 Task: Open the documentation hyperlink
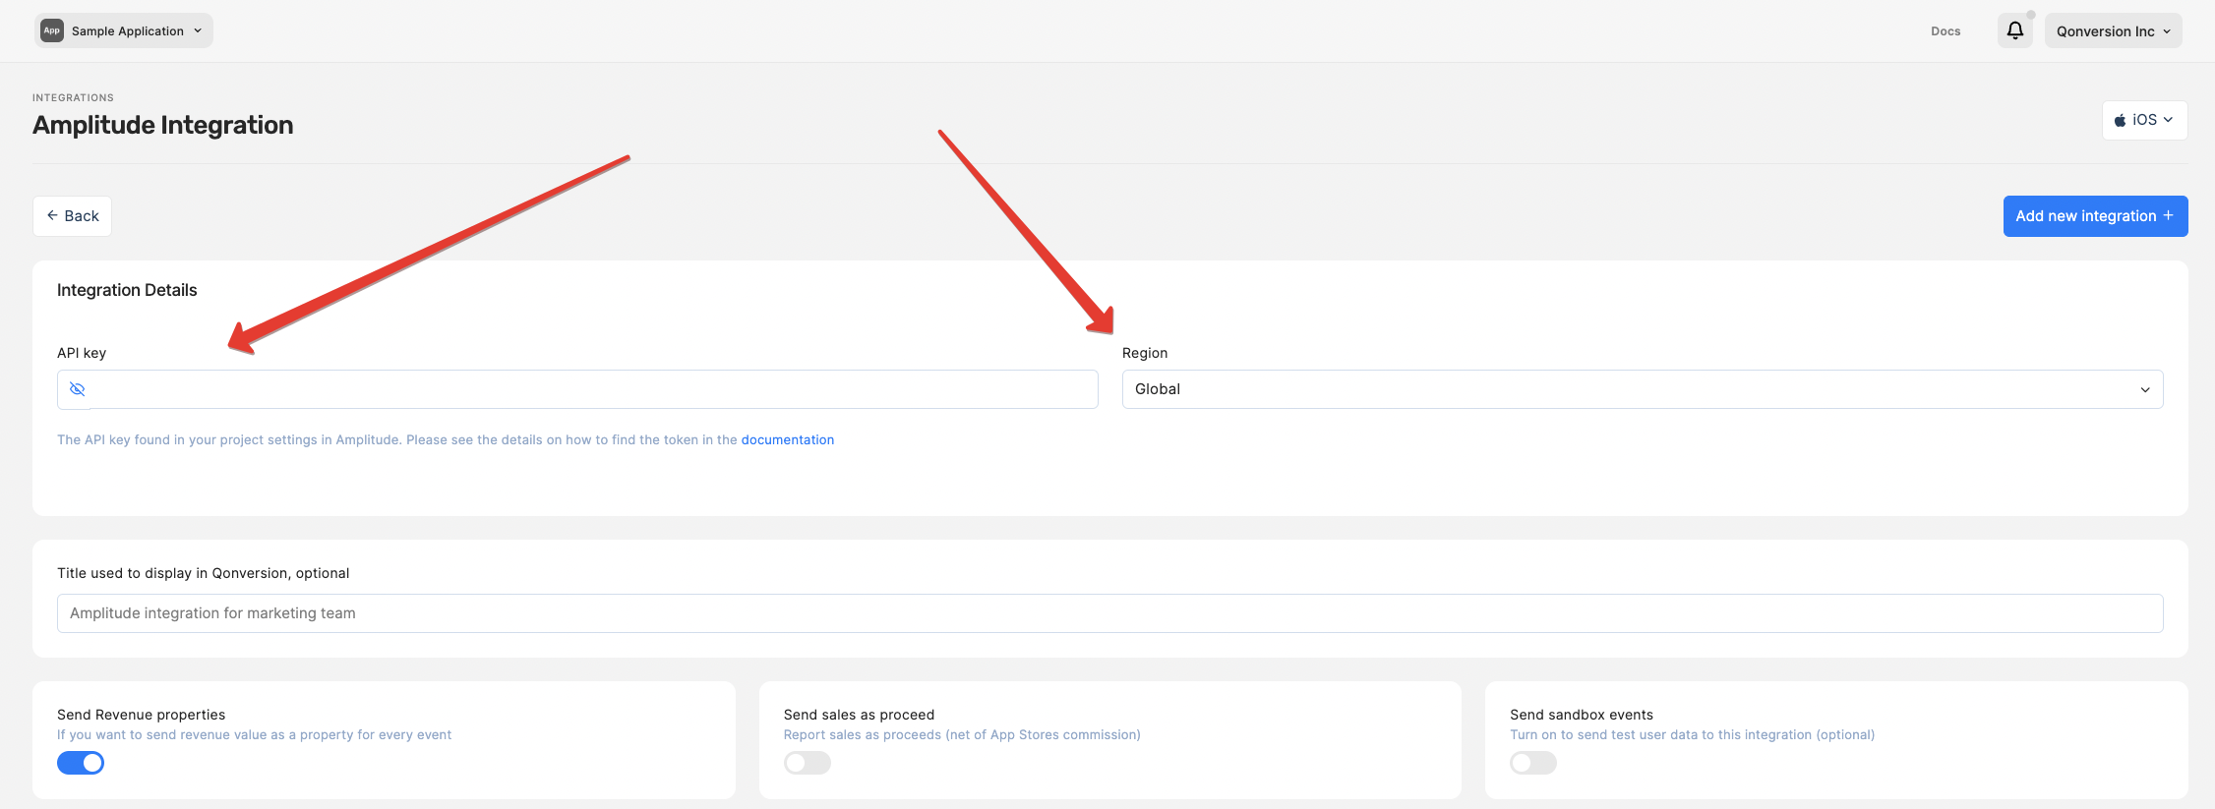(788, 439)
